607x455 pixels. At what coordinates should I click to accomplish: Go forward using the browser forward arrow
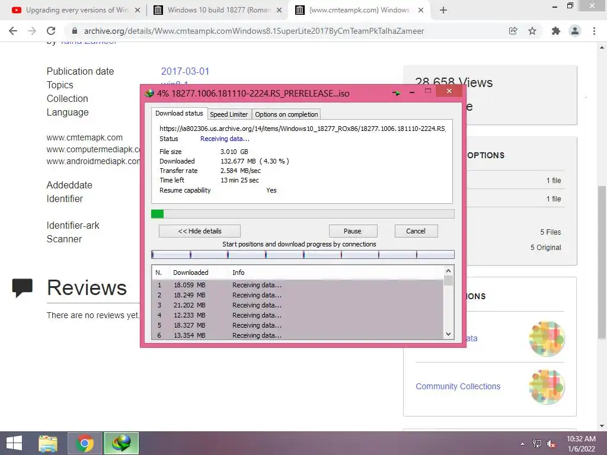pos(32,31)
